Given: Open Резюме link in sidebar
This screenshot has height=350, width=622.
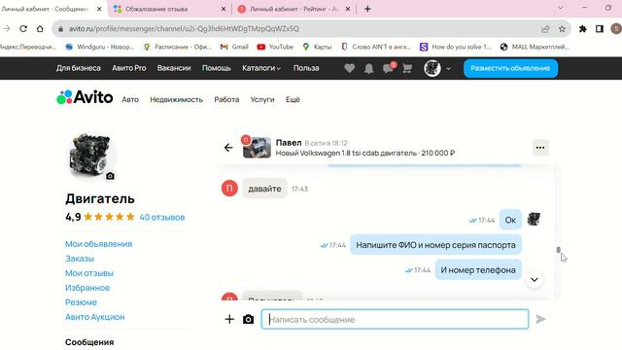Looking at the screenshot, I should 81,302.
